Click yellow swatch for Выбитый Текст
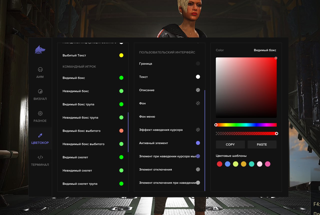Screen dimensions: 320x215 [x=121, y=55]
